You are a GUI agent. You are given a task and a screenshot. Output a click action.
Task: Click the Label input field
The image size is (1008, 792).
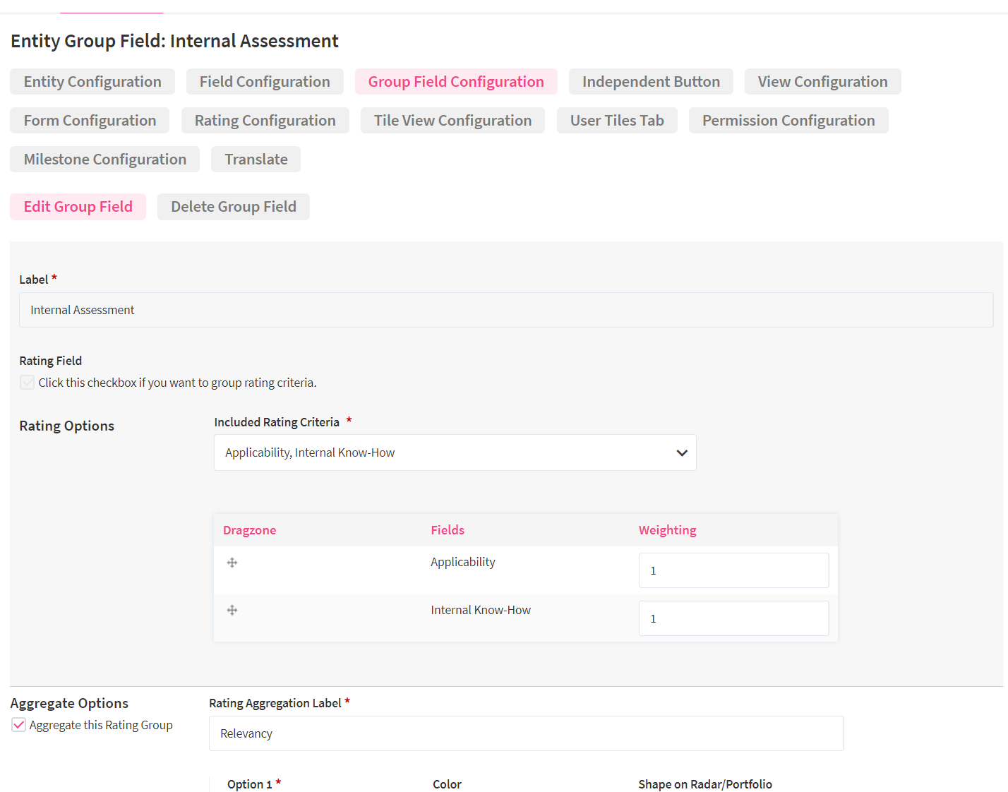point(505,310)
